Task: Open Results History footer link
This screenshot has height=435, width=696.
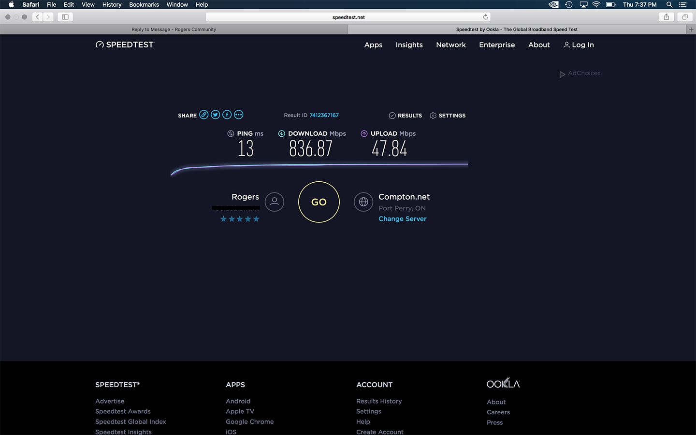Action: 379,401
